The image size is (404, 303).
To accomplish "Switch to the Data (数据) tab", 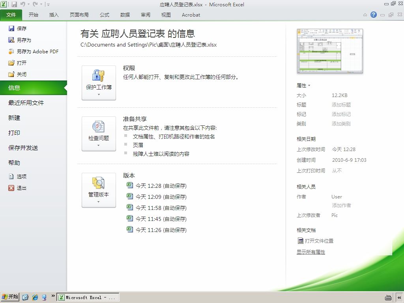I will (x=125, y=15).
